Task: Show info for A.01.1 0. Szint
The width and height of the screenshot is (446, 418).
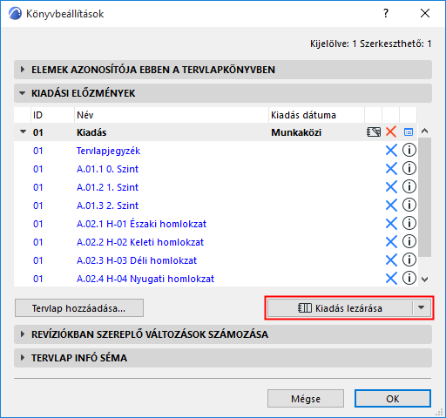Action: 409,169
